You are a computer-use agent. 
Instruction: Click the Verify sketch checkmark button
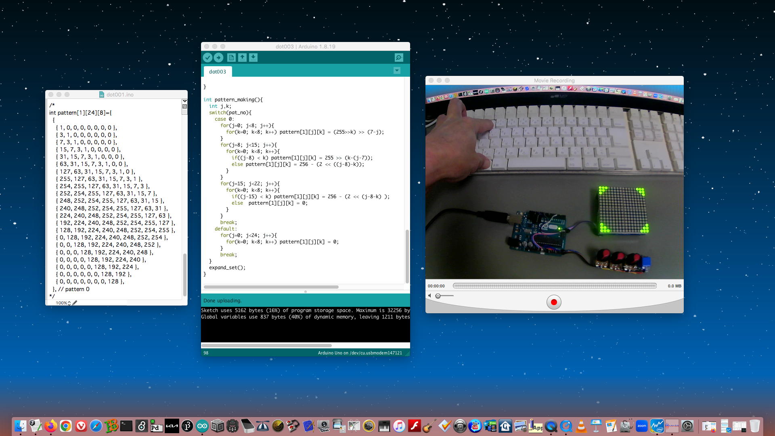click(207, 58)
